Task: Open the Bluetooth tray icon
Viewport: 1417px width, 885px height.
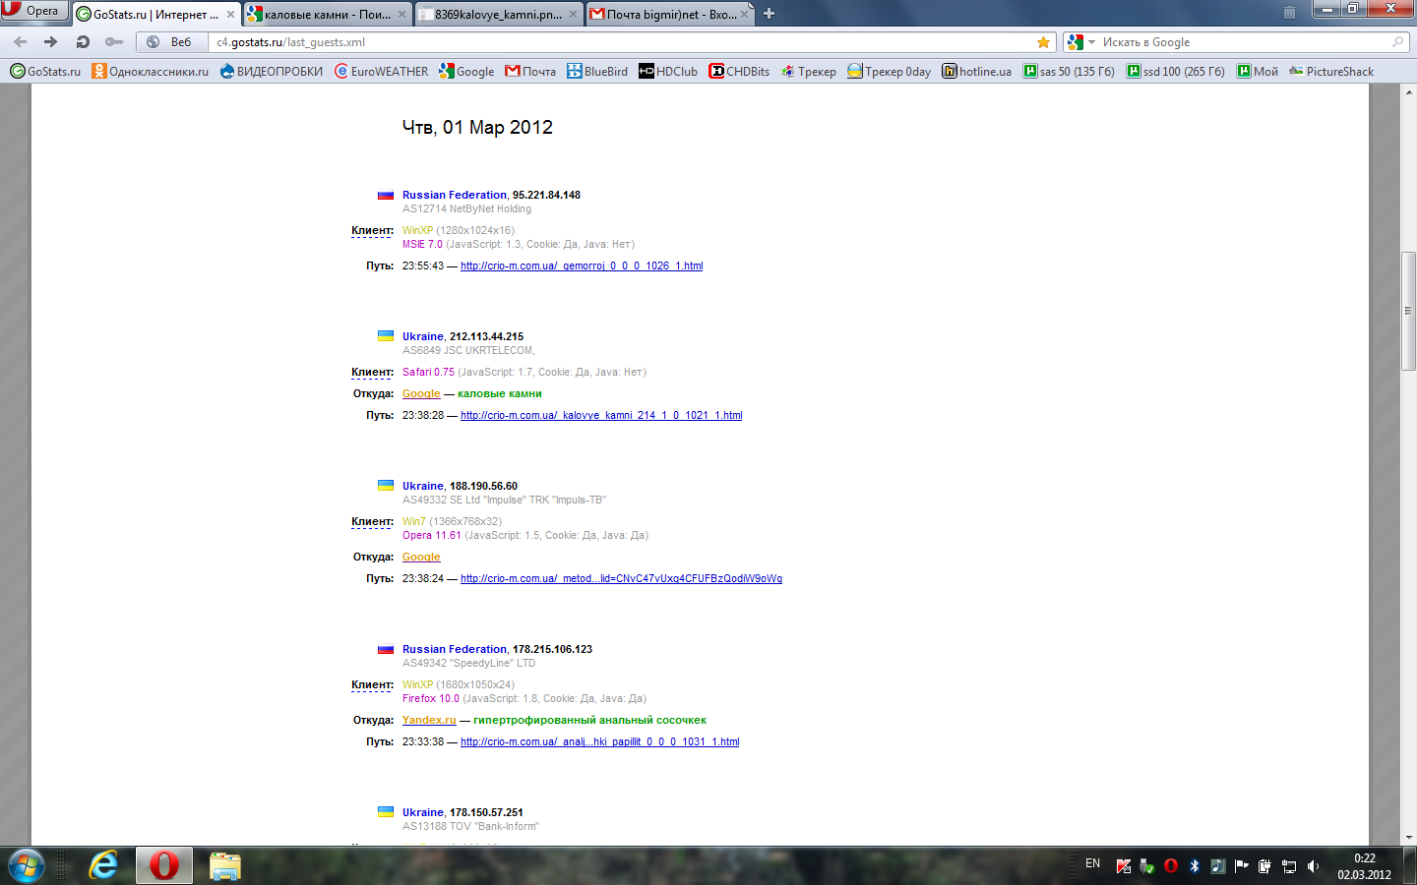Action: pos(1194,866)
